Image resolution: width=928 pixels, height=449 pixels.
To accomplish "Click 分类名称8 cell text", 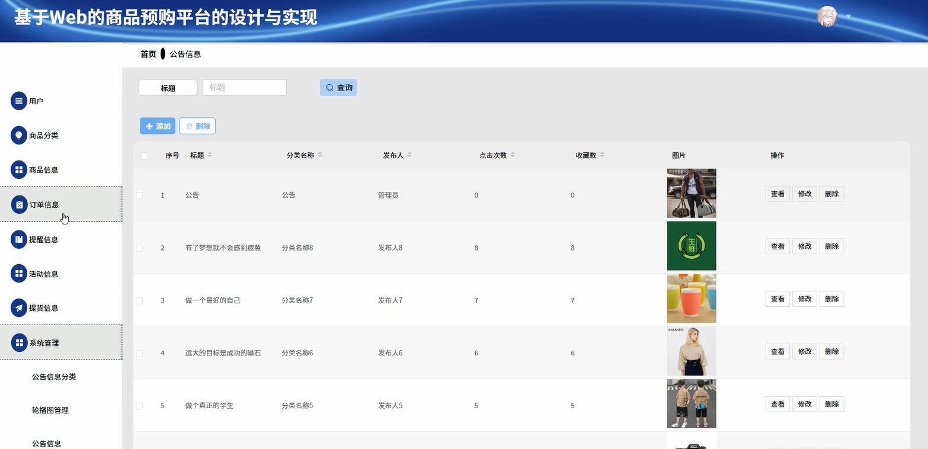I will pos(297,248).
